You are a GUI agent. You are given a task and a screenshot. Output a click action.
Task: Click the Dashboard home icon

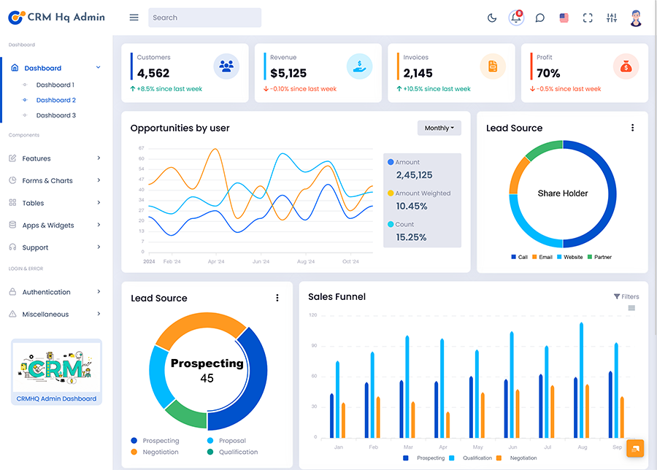[15, 67]
